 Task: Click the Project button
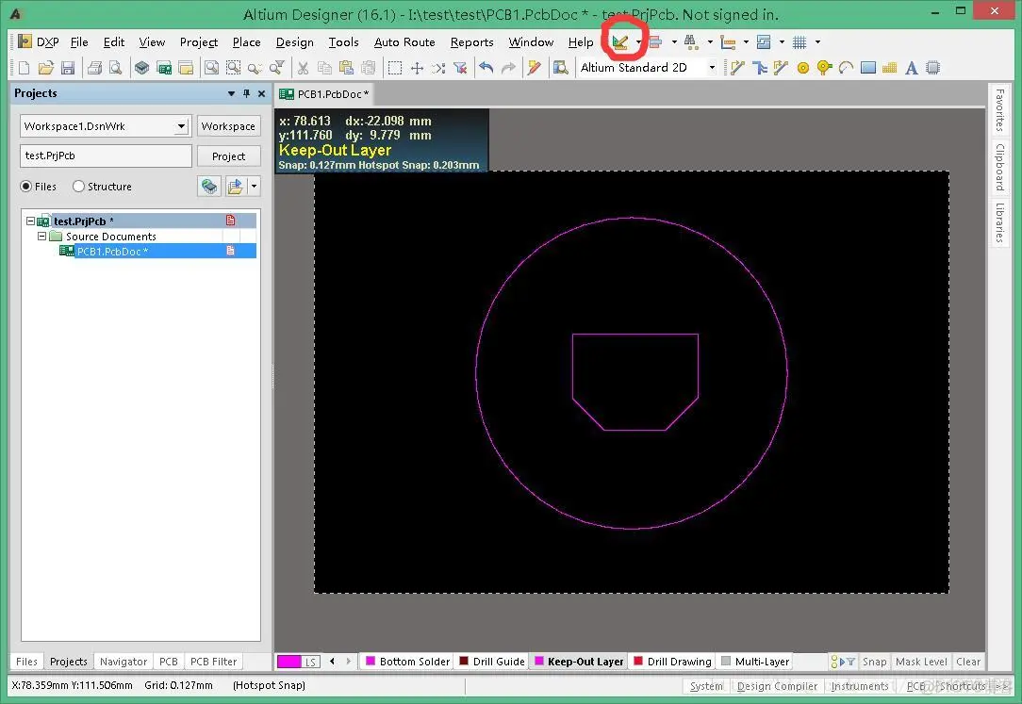228,156
